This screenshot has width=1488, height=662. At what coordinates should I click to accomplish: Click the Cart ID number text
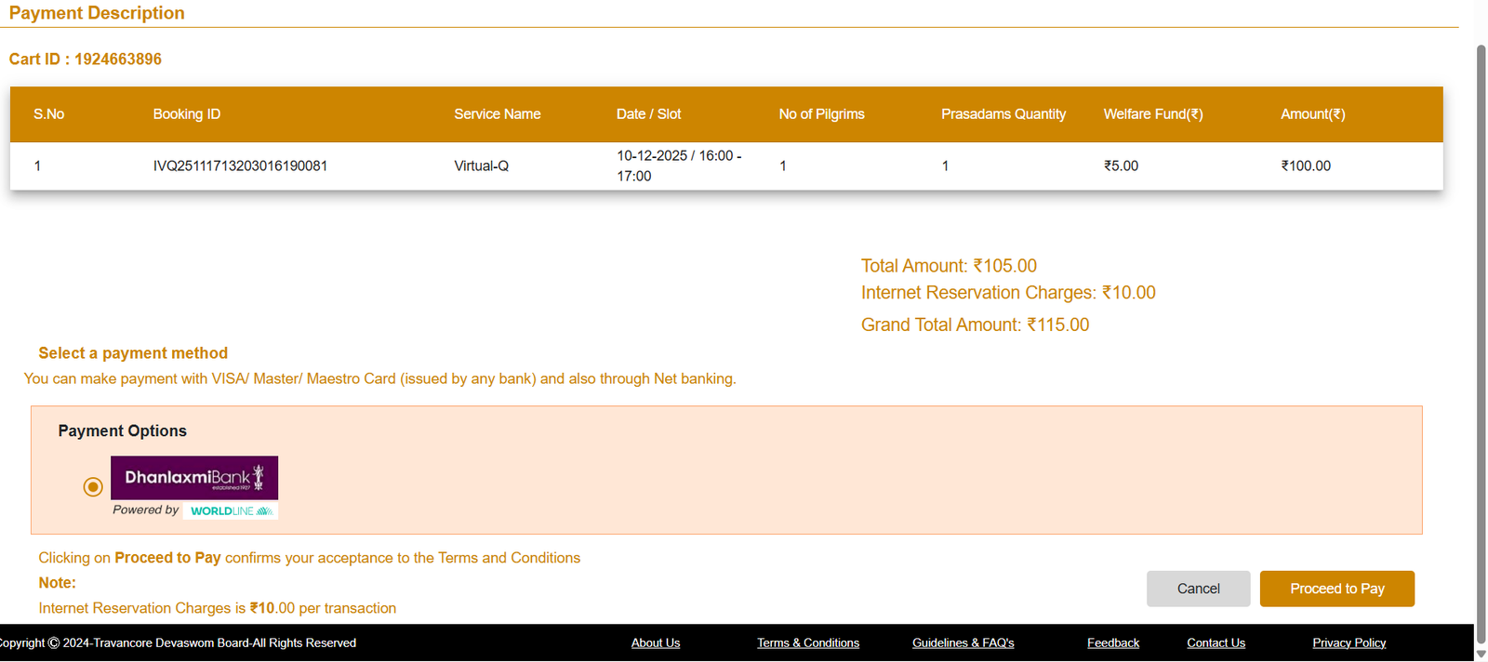(x=117, y=60)
